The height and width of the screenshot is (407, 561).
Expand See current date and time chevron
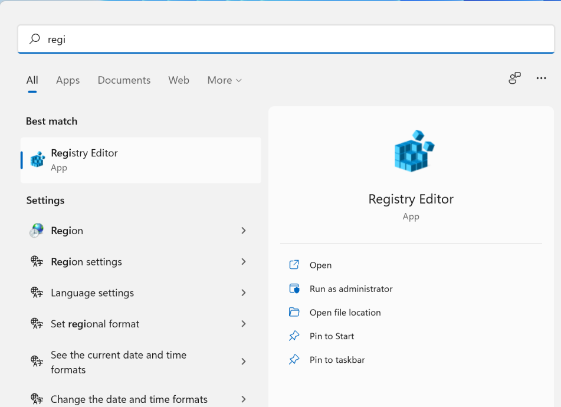pyautogui.click(x=244, y=362)
